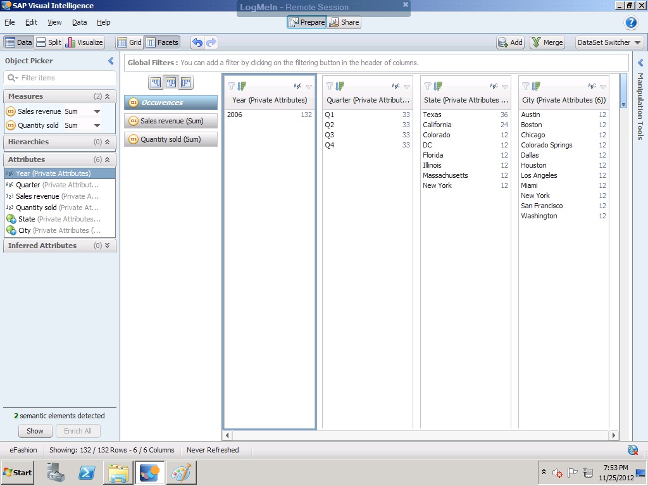Screen dimensions: 648x486
Task: Click the Filter items search field
Action: coord(60,78)
